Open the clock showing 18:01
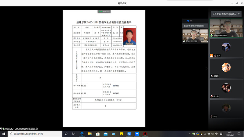 pyautogui.click(x=230, y=134)
